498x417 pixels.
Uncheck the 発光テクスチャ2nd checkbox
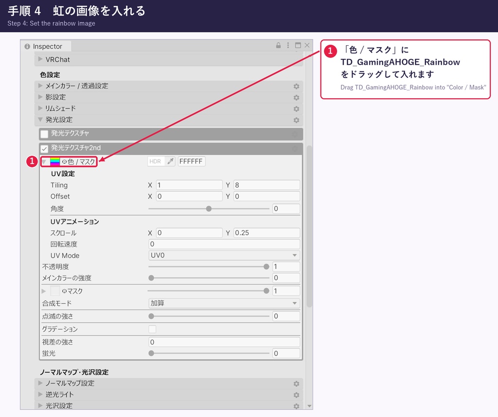pos(44,148)
